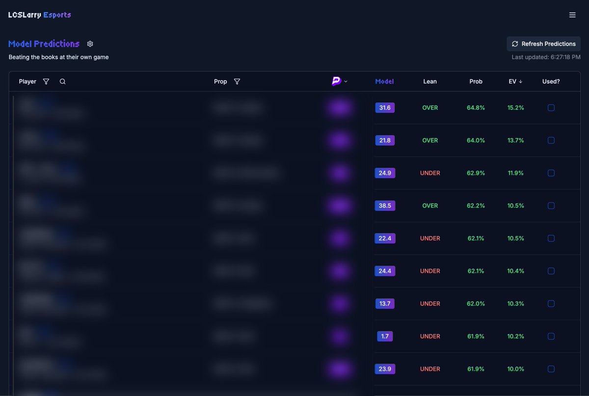Check Used box for model 38.5 row

[x=551, y=206]
